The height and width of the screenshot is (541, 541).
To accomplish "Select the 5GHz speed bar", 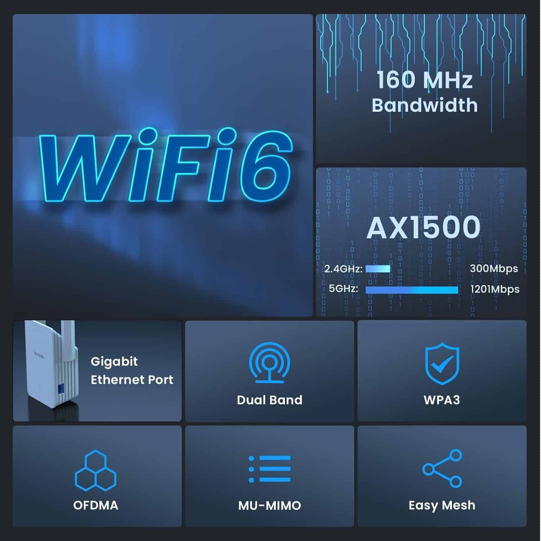I will pos(412,290).
